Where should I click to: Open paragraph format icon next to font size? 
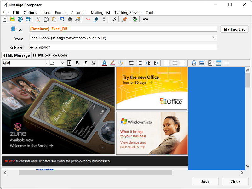69,63
